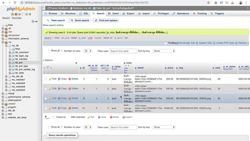250x141 pixels.
Task: Bookmark page with star icon
Action: pos(208,3)
